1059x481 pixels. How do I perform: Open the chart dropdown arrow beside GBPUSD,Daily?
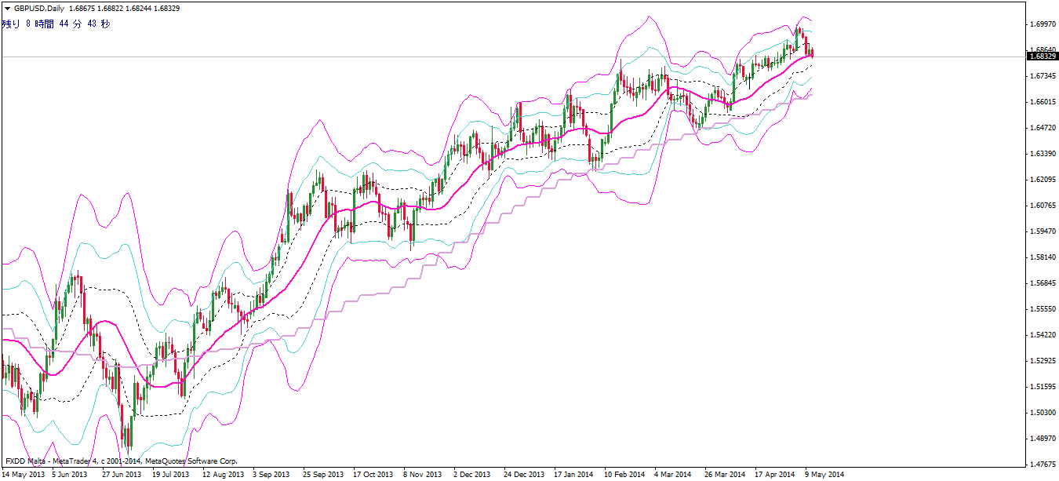pyautogui.click(x=6, y=9)
